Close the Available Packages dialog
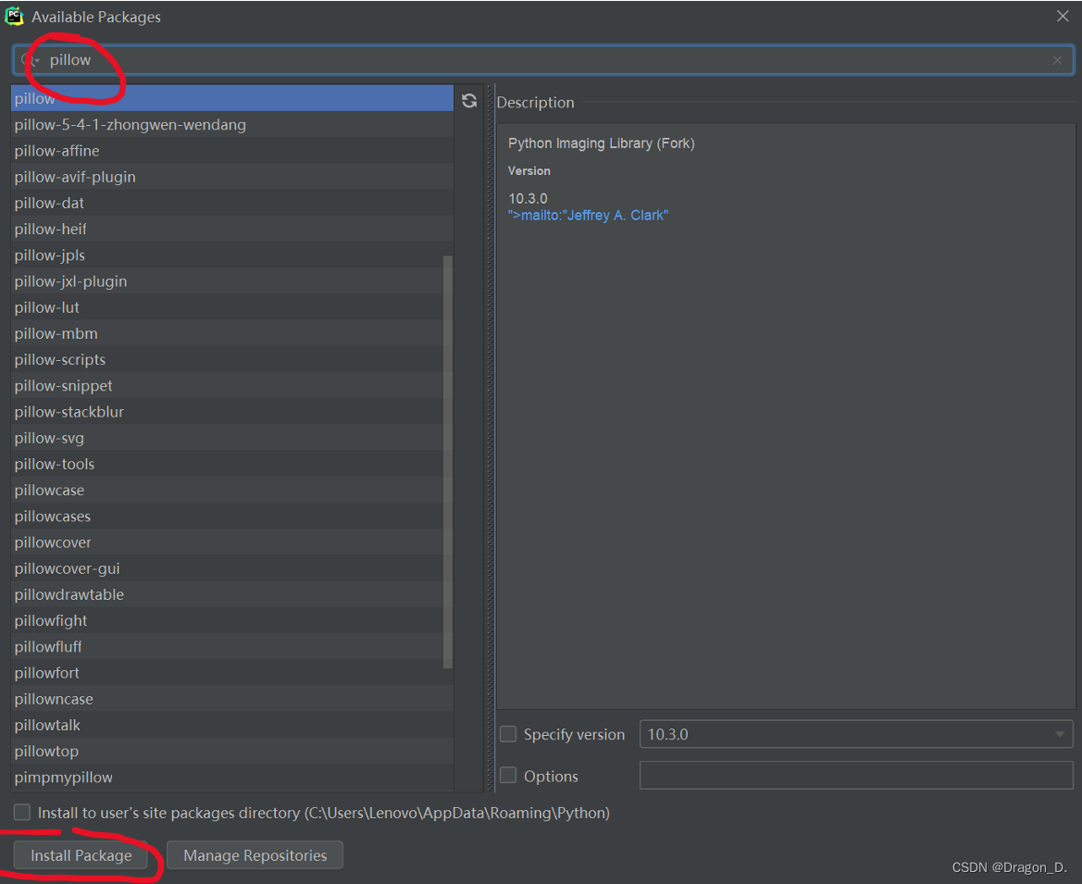Screen dimensions: 1082x884 point(1063,16)
